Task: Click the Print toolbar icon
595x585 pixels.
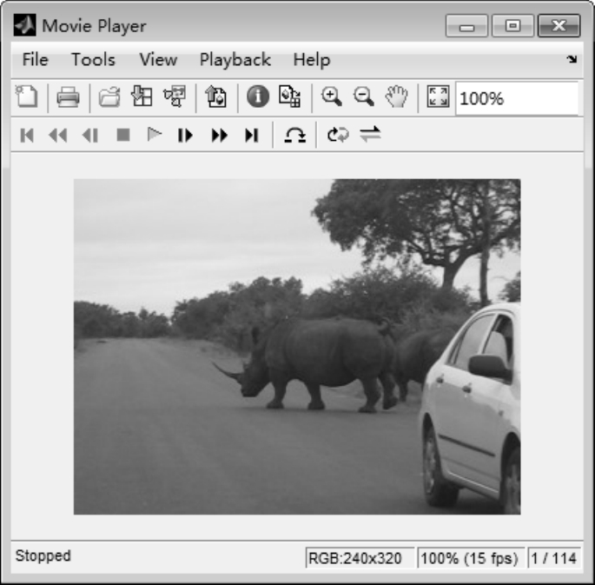Action: coord(68,97)
